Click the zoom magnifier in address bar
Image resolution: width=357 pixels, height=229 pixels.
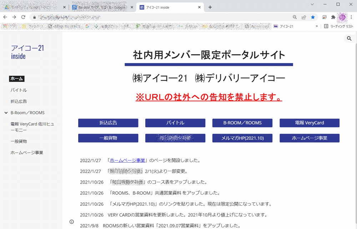pyautogui.click(x=295, y=17)
